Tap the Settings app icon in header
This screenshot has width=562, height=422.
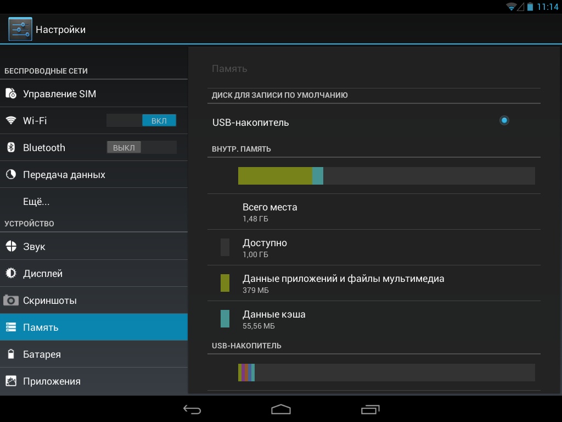point(20,29)
